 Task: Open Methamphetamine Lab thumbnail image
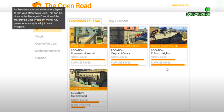168,35
